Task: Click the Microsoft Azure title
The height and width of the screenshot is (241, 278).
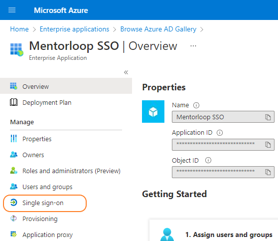Action: [x=61, y=10]
